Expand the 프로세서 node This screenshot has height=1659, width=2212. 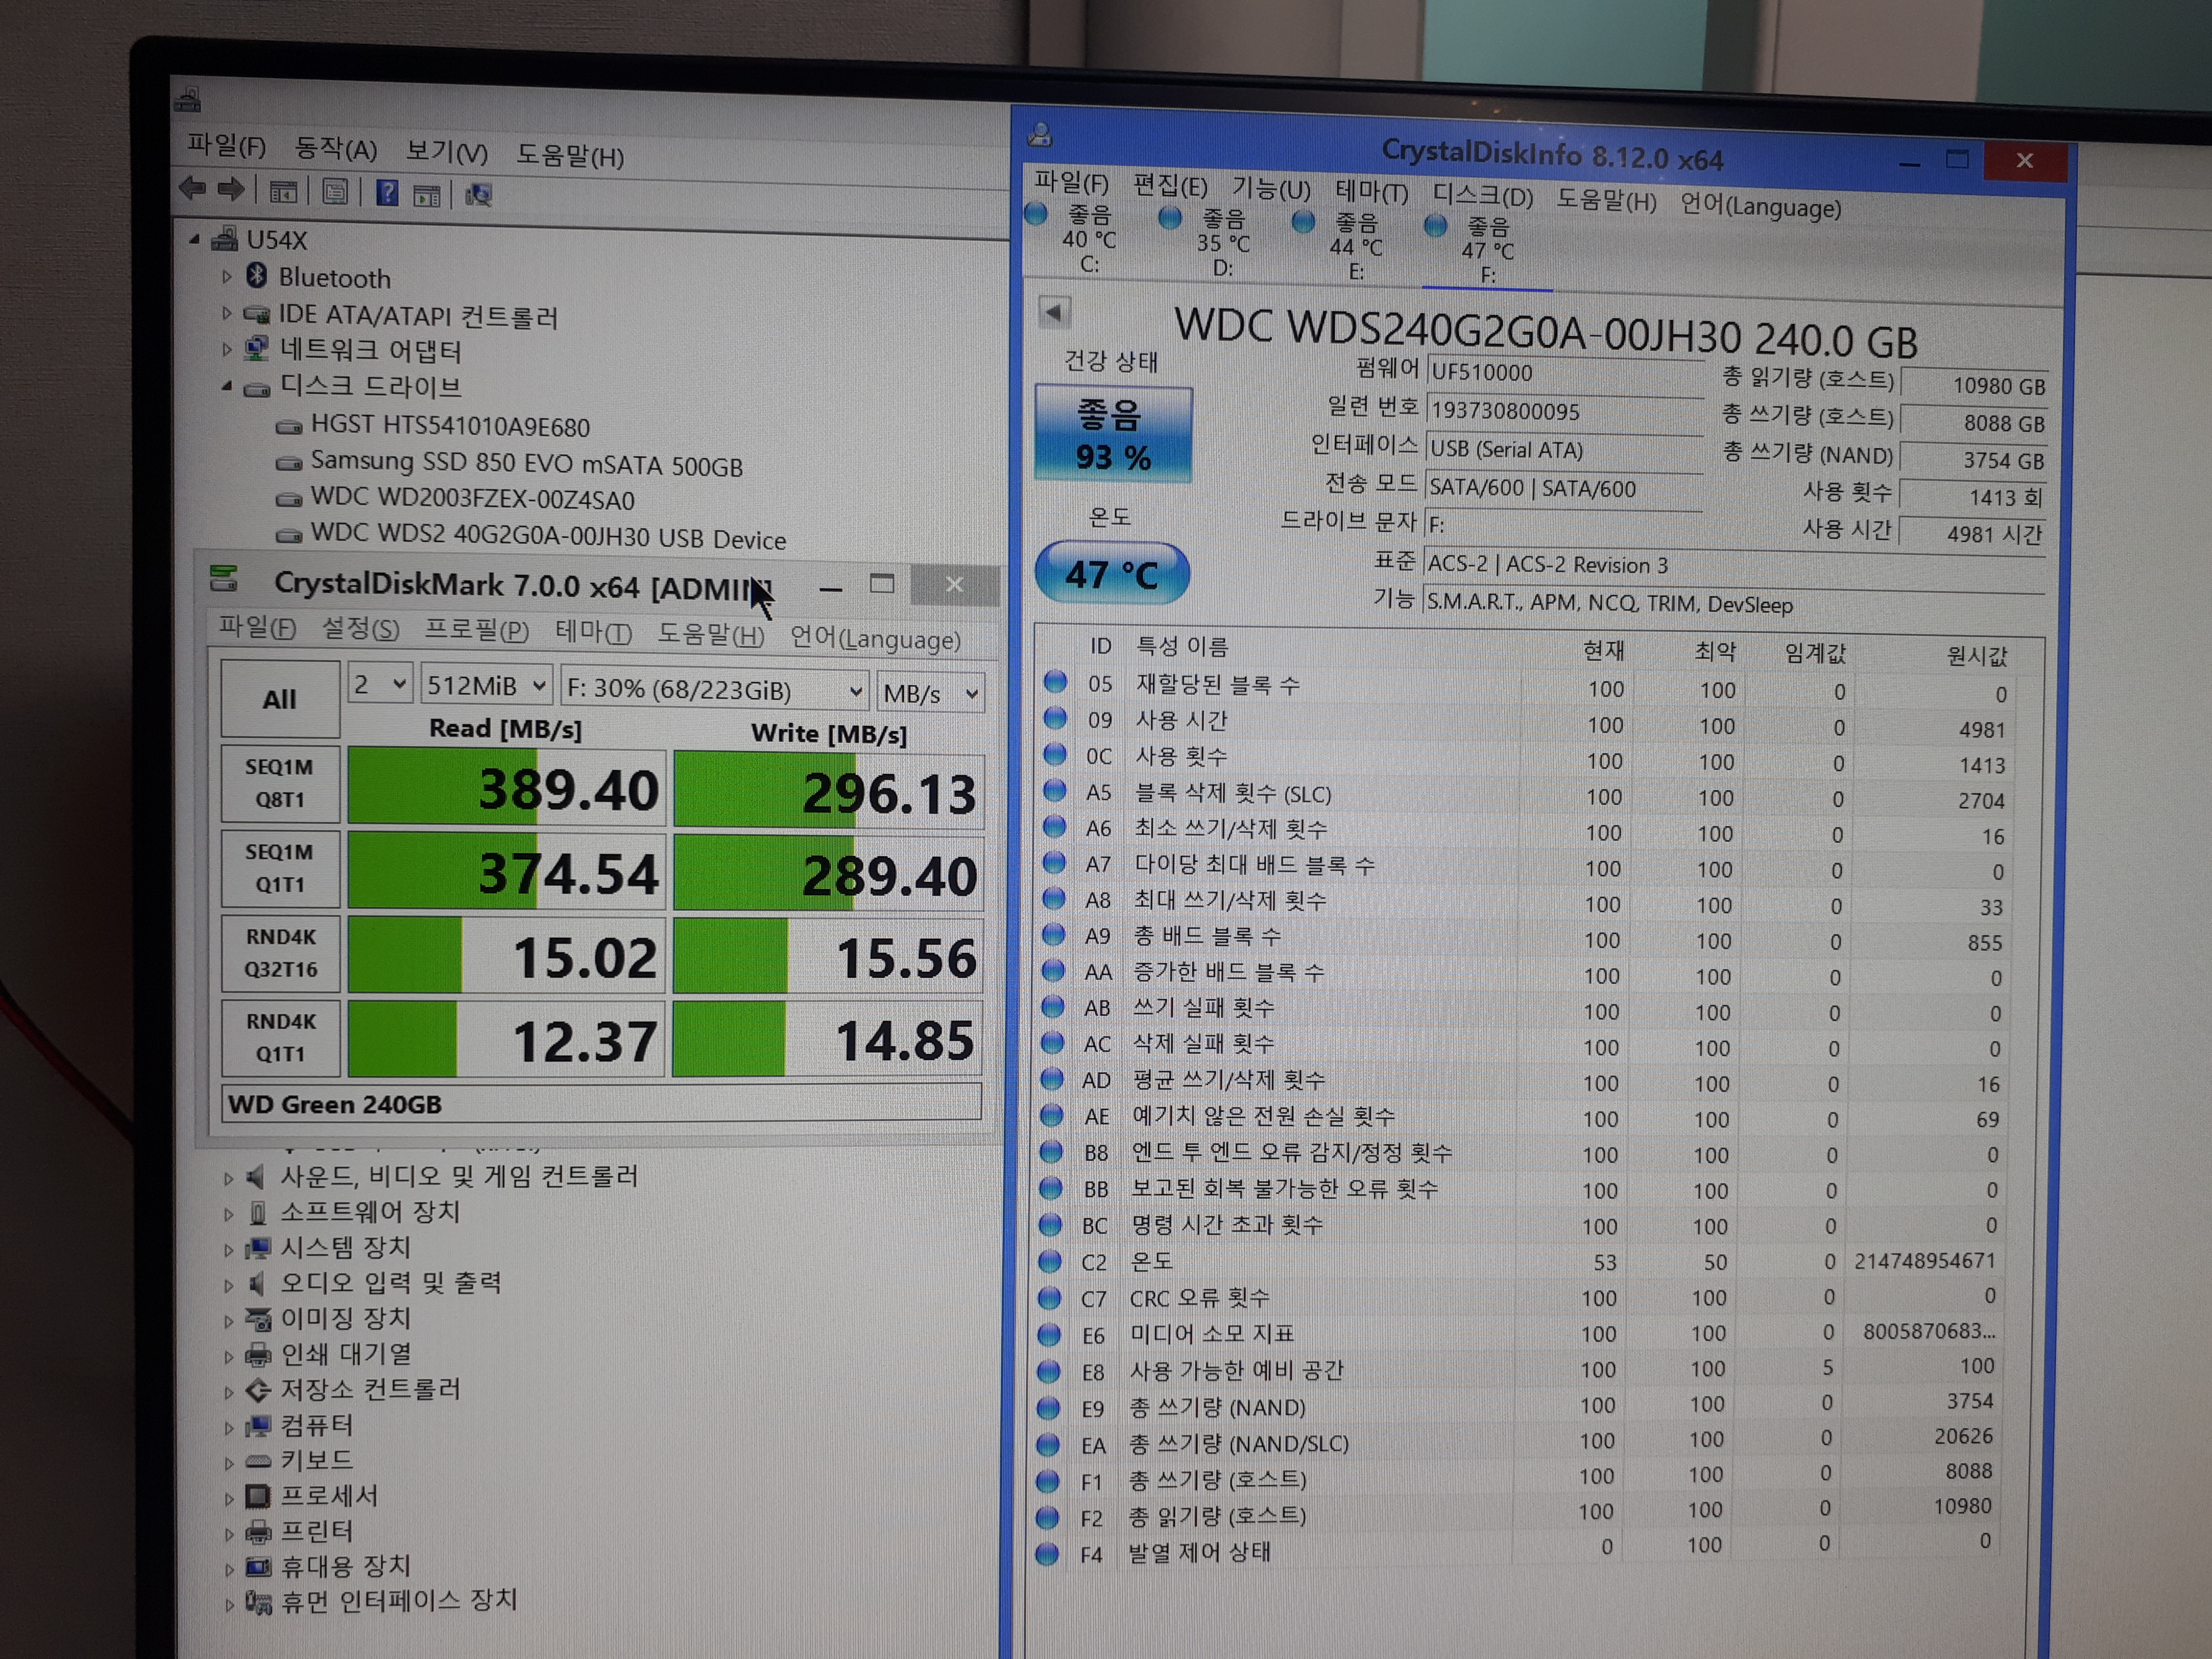229,1498
